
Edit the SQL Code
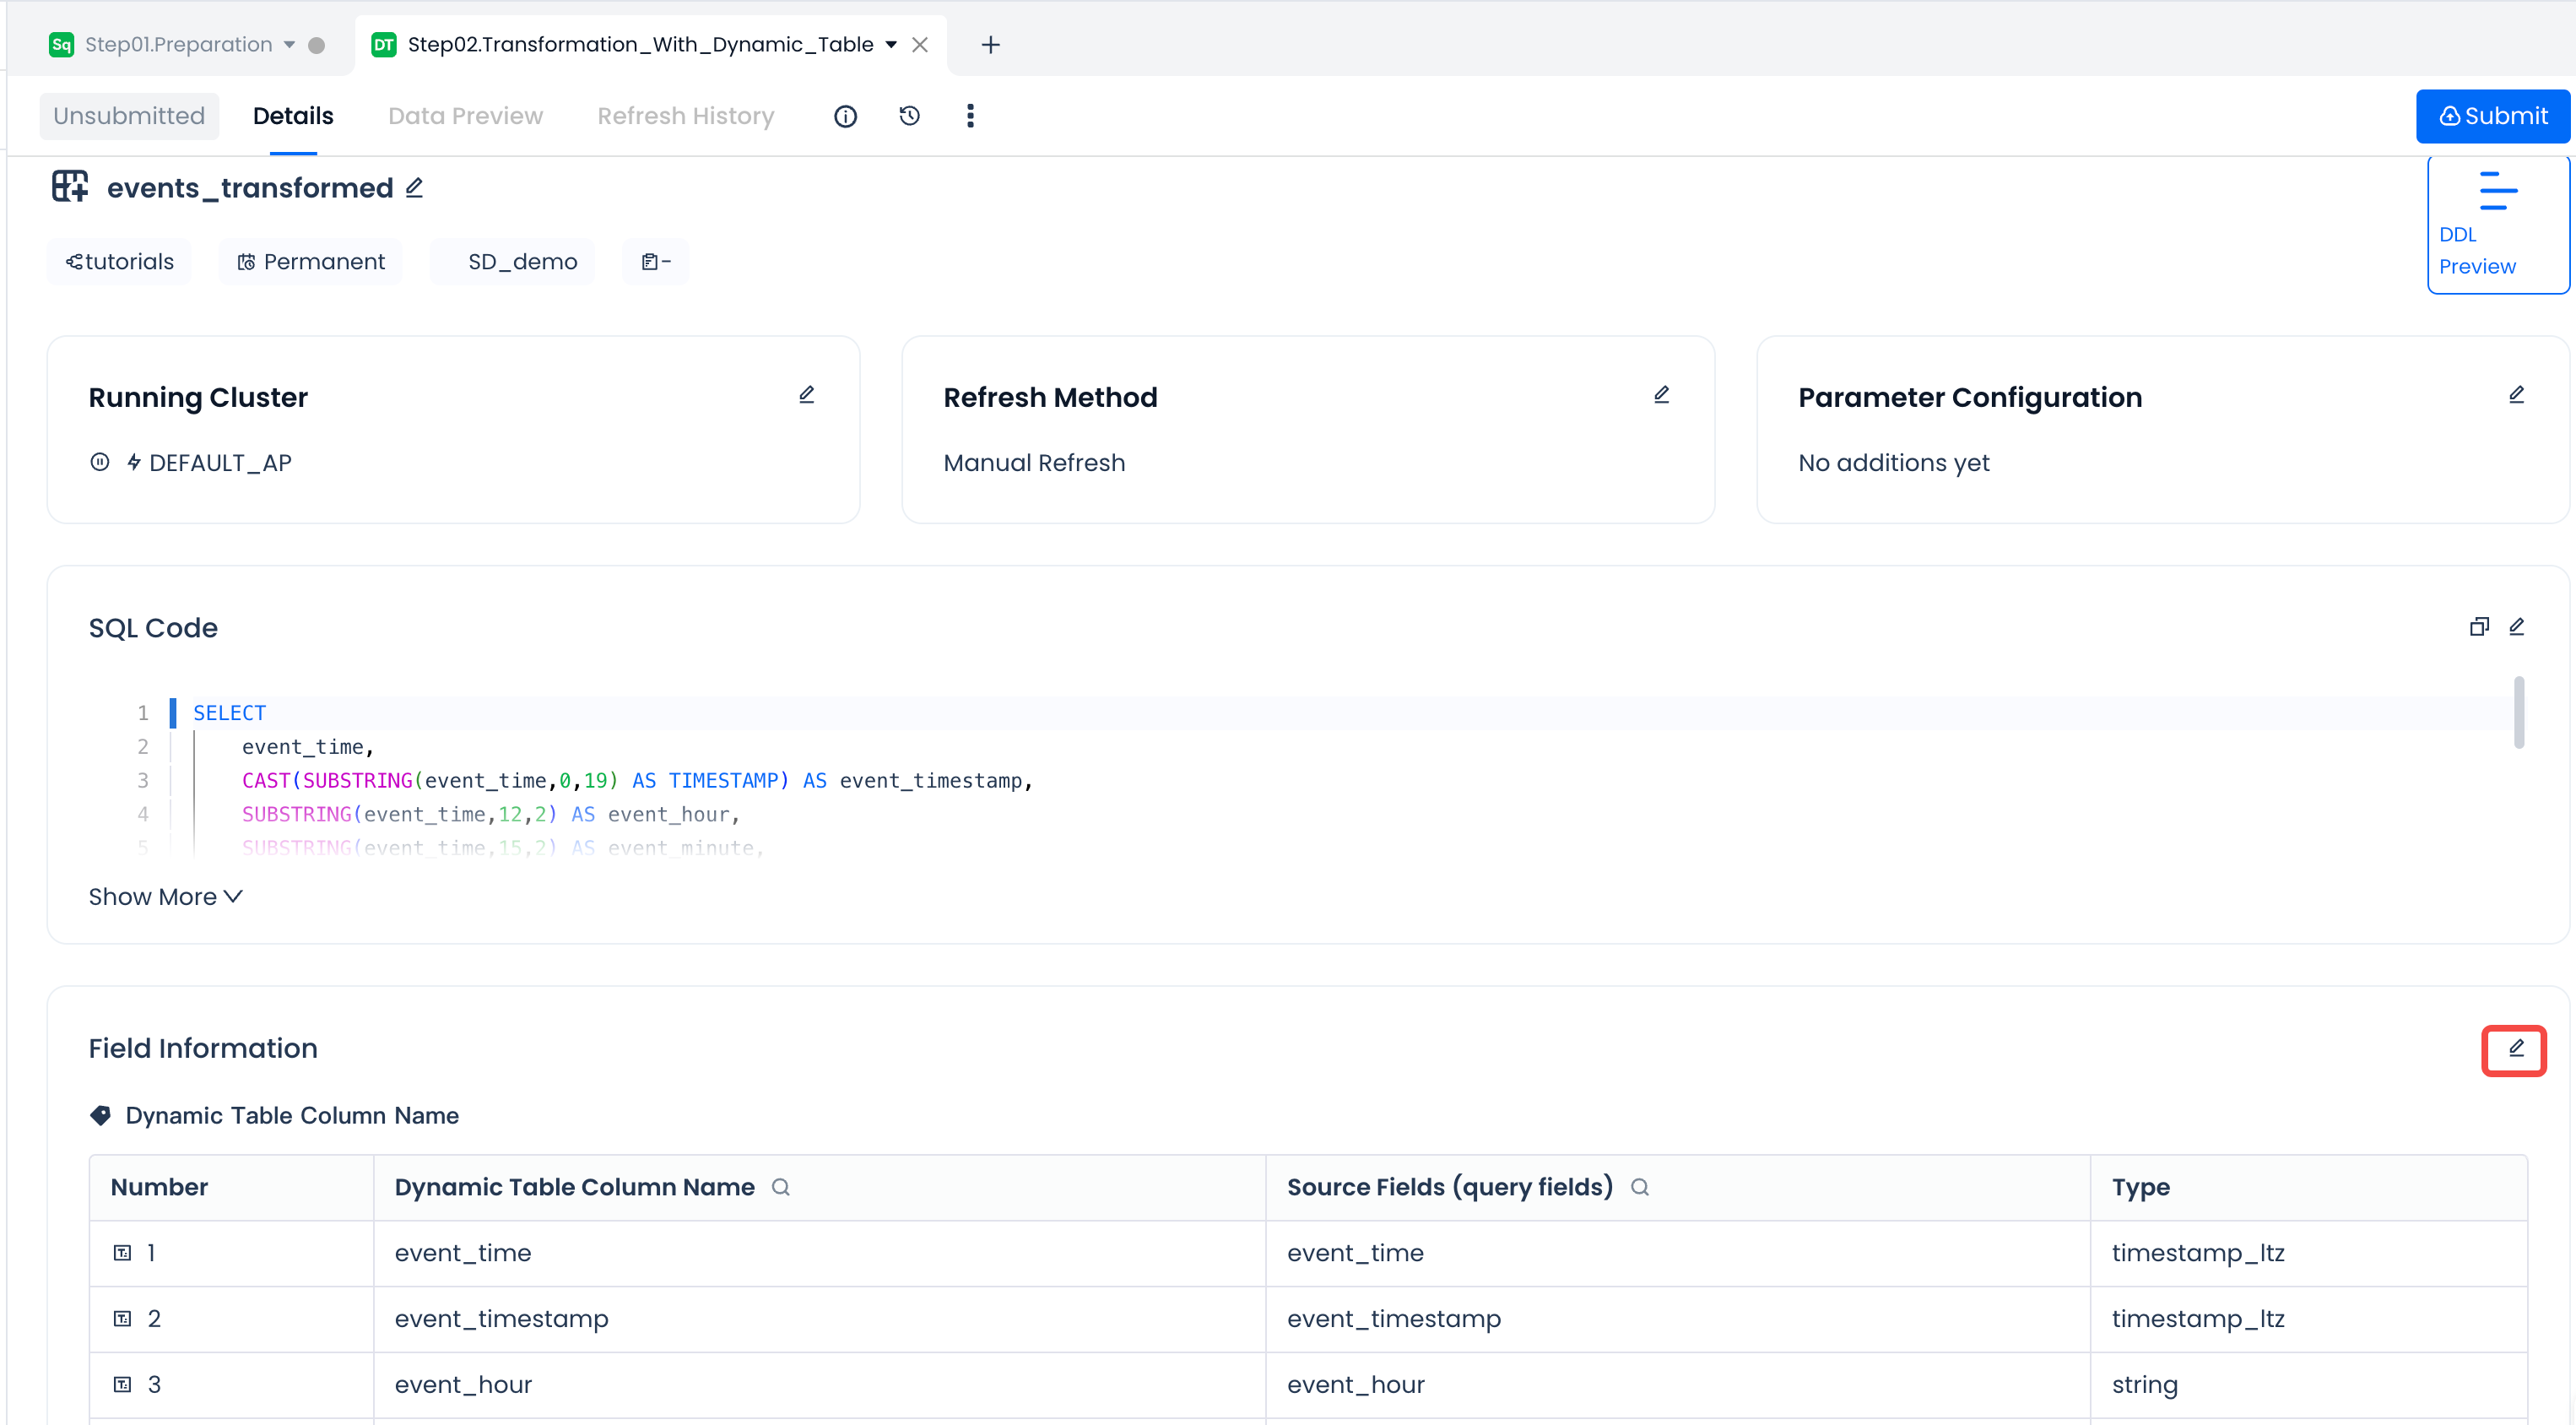[2516, 627]
